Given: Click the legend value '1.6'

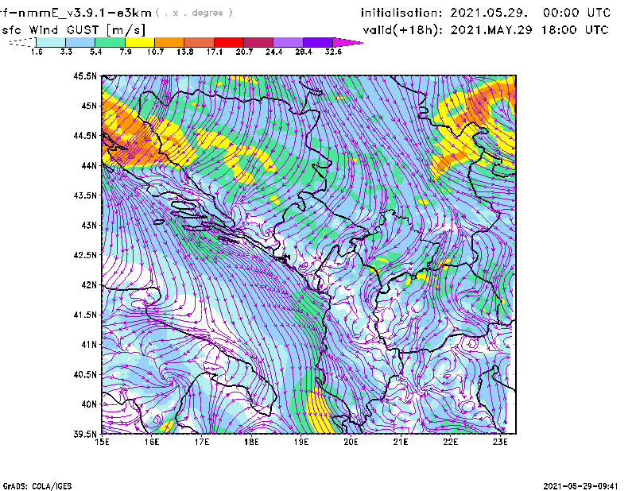Looking at the screenshot, I should point(37,52).
